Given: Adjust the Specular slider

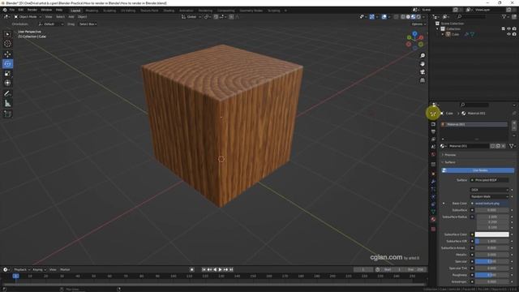Looking at the screenshot, I should click(x=492, y=261).
